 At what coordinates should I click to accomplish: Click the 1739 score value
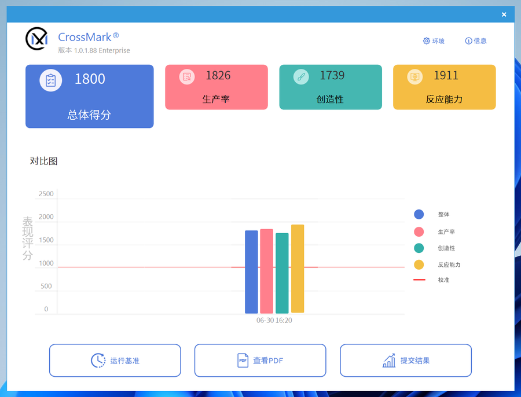(x=332, y=75)
